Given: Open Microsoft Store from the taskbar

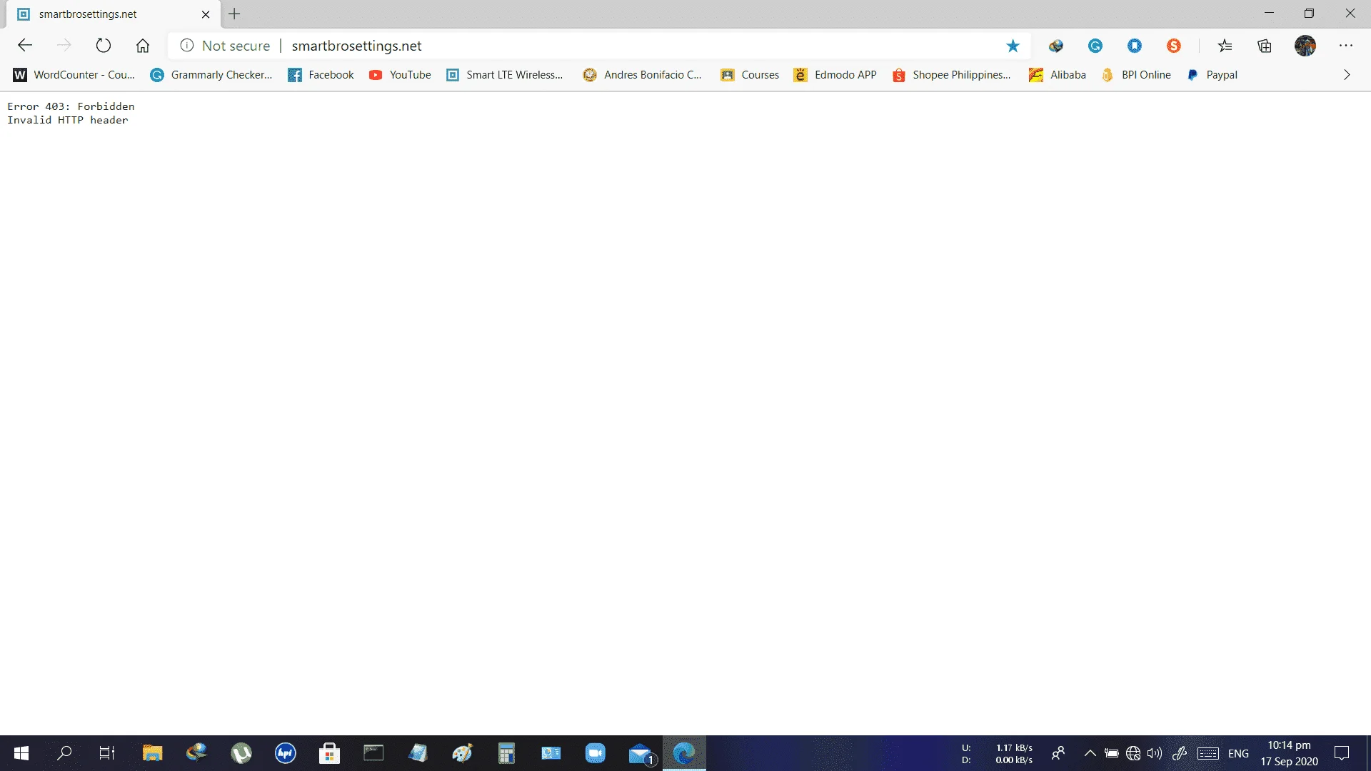Looking at the screenshot, I should pos(329,753).
